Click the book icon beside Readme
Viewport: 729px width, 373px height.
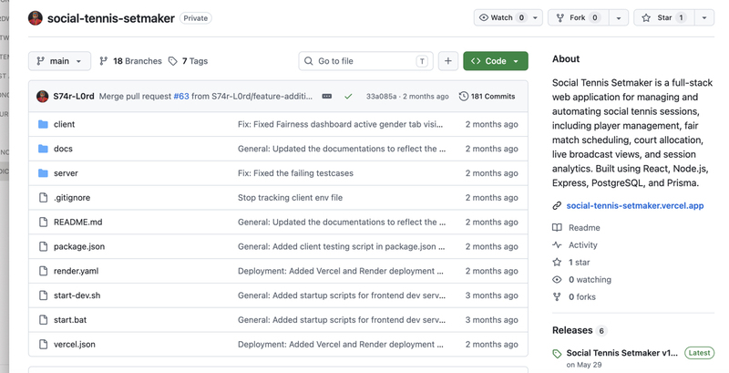557,227
